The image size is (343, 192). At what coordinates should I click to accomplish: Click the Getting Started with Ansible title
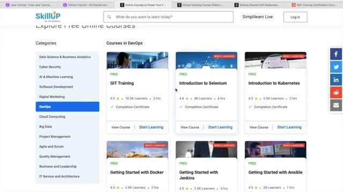[x=275, y=172]
